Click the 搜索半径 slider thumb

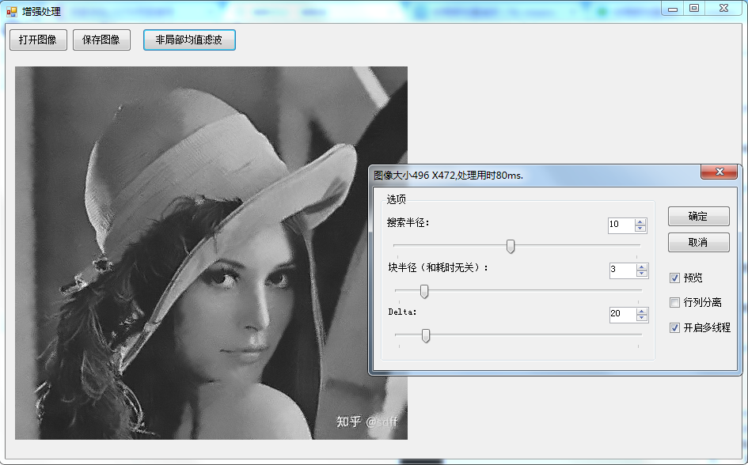511,246
